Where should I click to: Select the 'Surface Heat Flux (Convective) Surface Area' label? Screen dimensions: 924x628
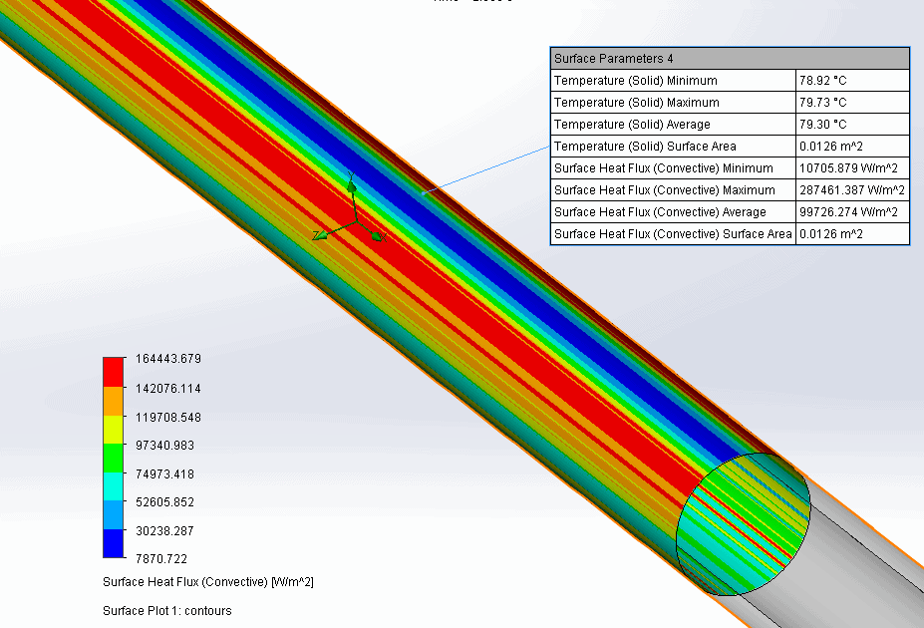tap(673, 234)
